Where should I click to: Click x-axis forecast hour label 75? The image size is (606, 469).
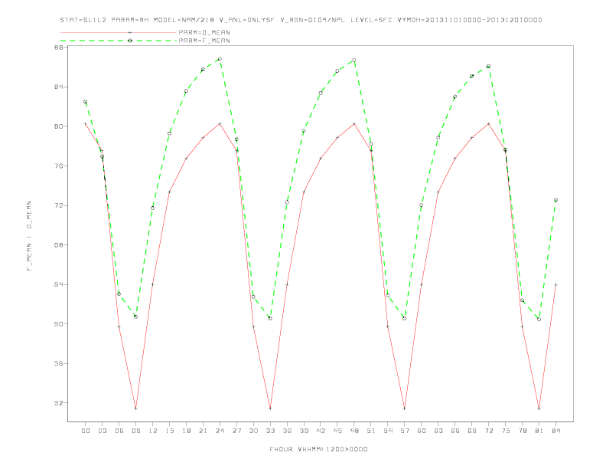click(x=506, y=431)
